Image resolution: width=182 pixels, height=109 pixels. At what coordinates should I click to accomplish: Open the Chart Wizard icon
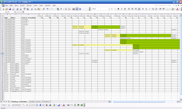[73, 9]
